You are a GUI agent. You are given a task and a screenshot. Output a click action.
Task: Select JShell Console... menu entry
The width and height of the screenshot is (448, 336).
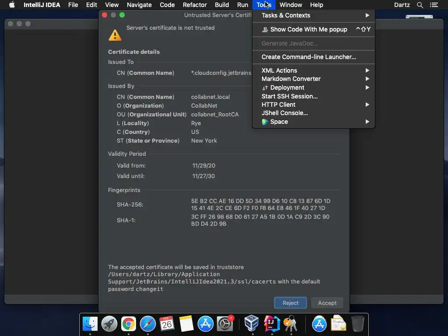(x=314, y=113)
